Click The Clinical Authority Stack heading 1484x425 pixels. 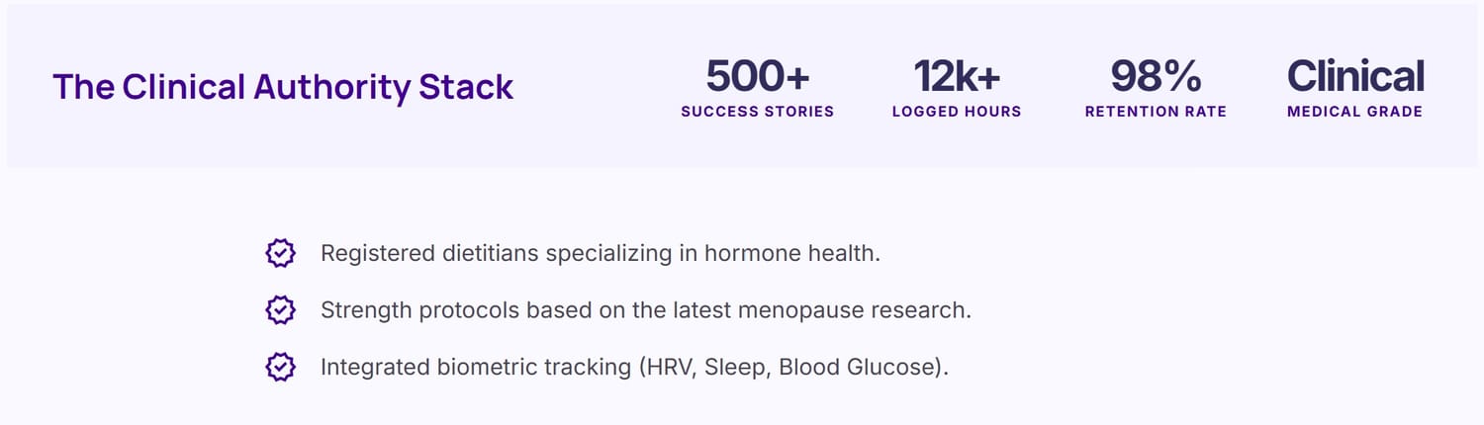tap(283, 86)
